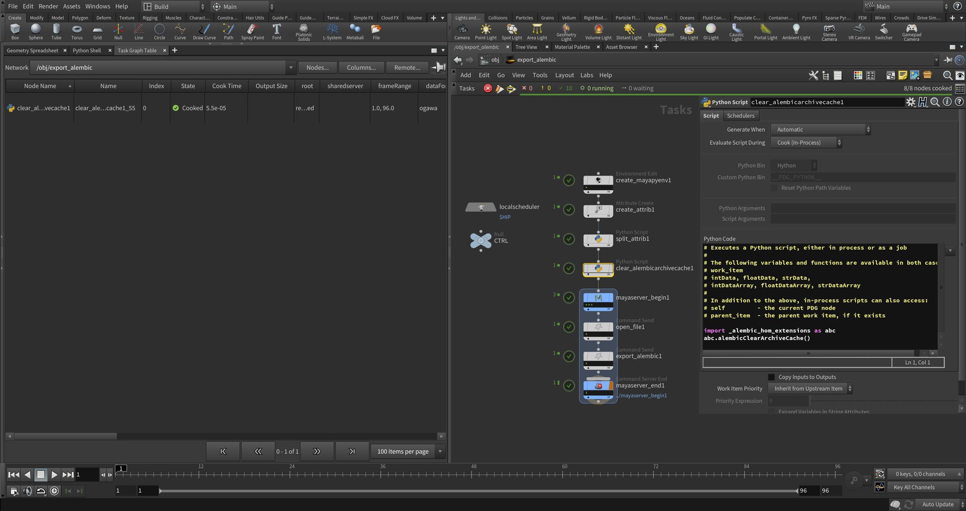Go to next table page
Viewport: 966px width, 511px height.
click(x=317, y=451)
